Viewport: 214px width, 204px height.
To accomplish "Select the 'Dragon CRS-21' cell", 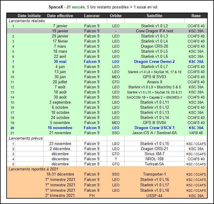I will point(154,149).
